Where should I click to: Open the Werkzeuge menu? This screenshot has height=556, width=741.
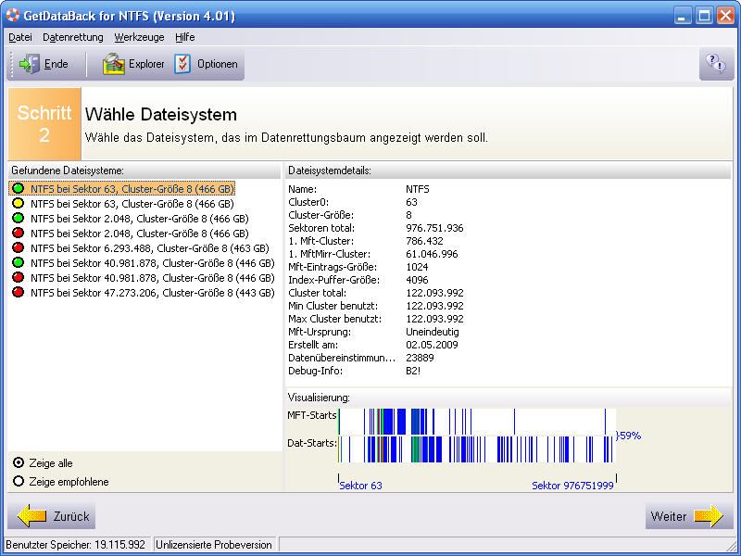[140, 37]
